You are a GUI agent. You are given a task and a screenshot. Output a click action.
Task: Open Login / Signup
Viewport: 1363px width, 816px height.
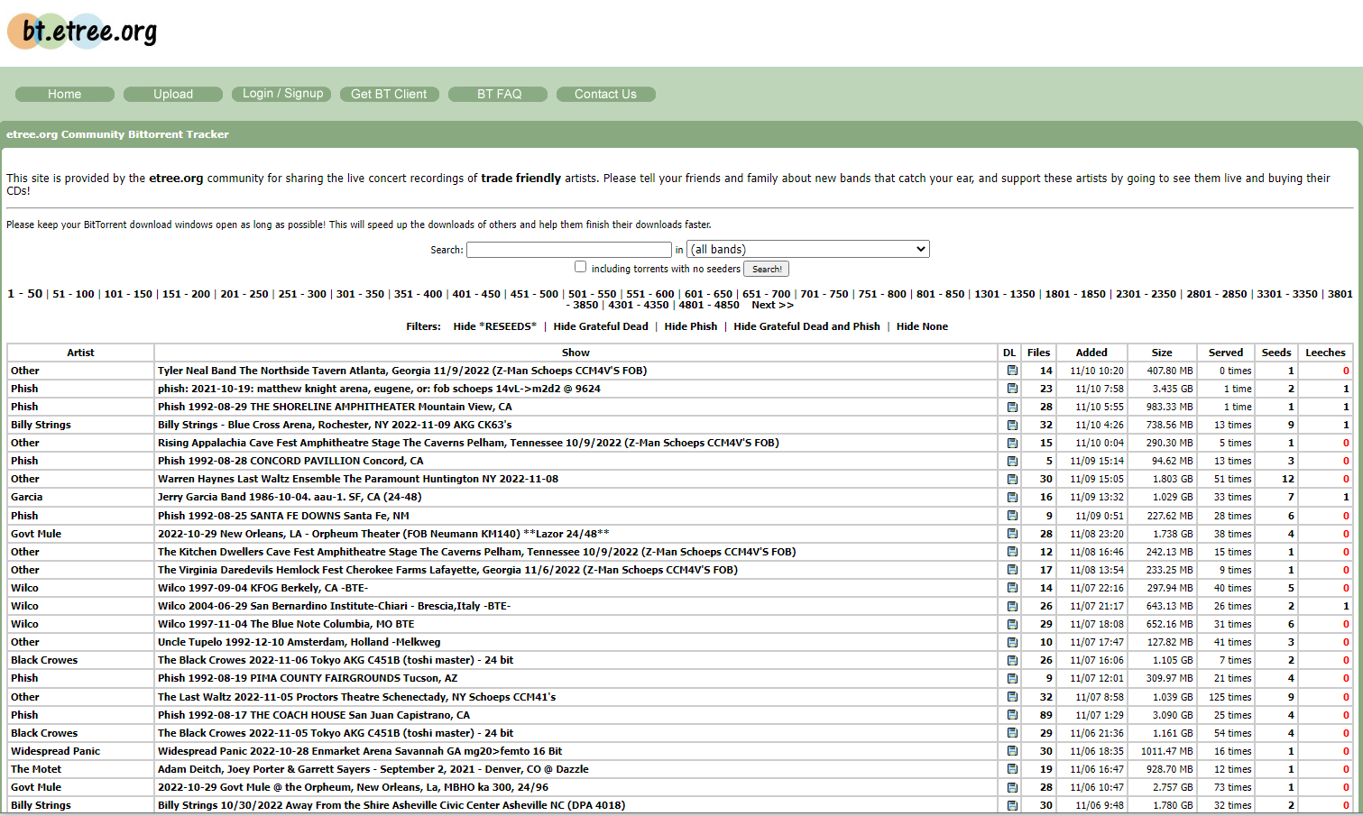pos(282,94)
